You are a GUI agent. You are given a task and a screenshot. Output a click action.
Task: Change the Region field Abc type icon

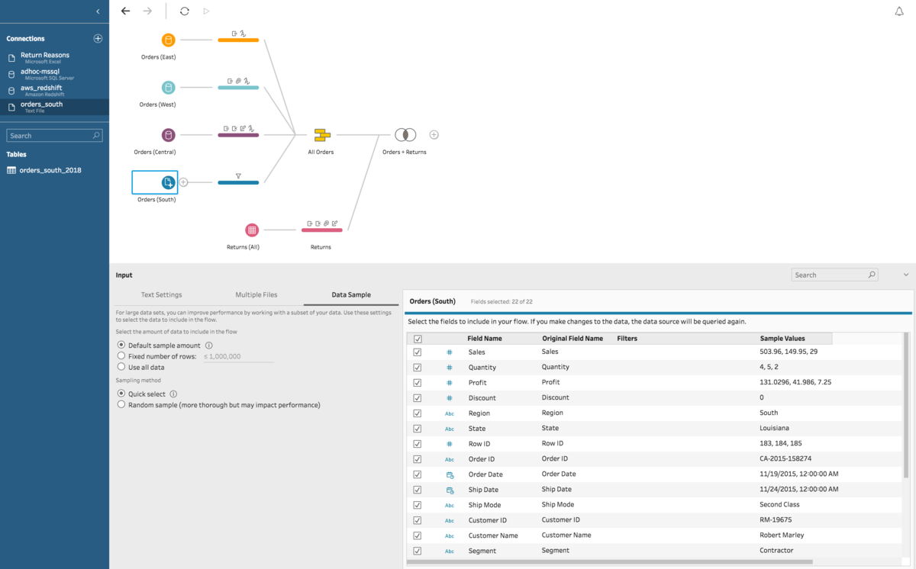click(450, 413)
